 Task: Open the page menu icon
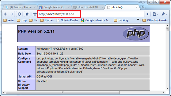(x=156, y=14)
